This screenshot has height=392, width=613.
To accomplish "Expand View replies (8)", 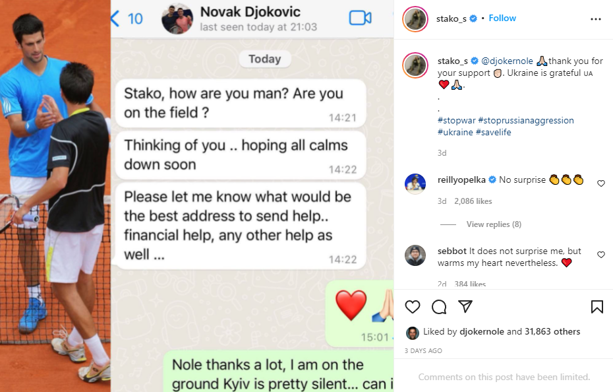I will [494, 224].
